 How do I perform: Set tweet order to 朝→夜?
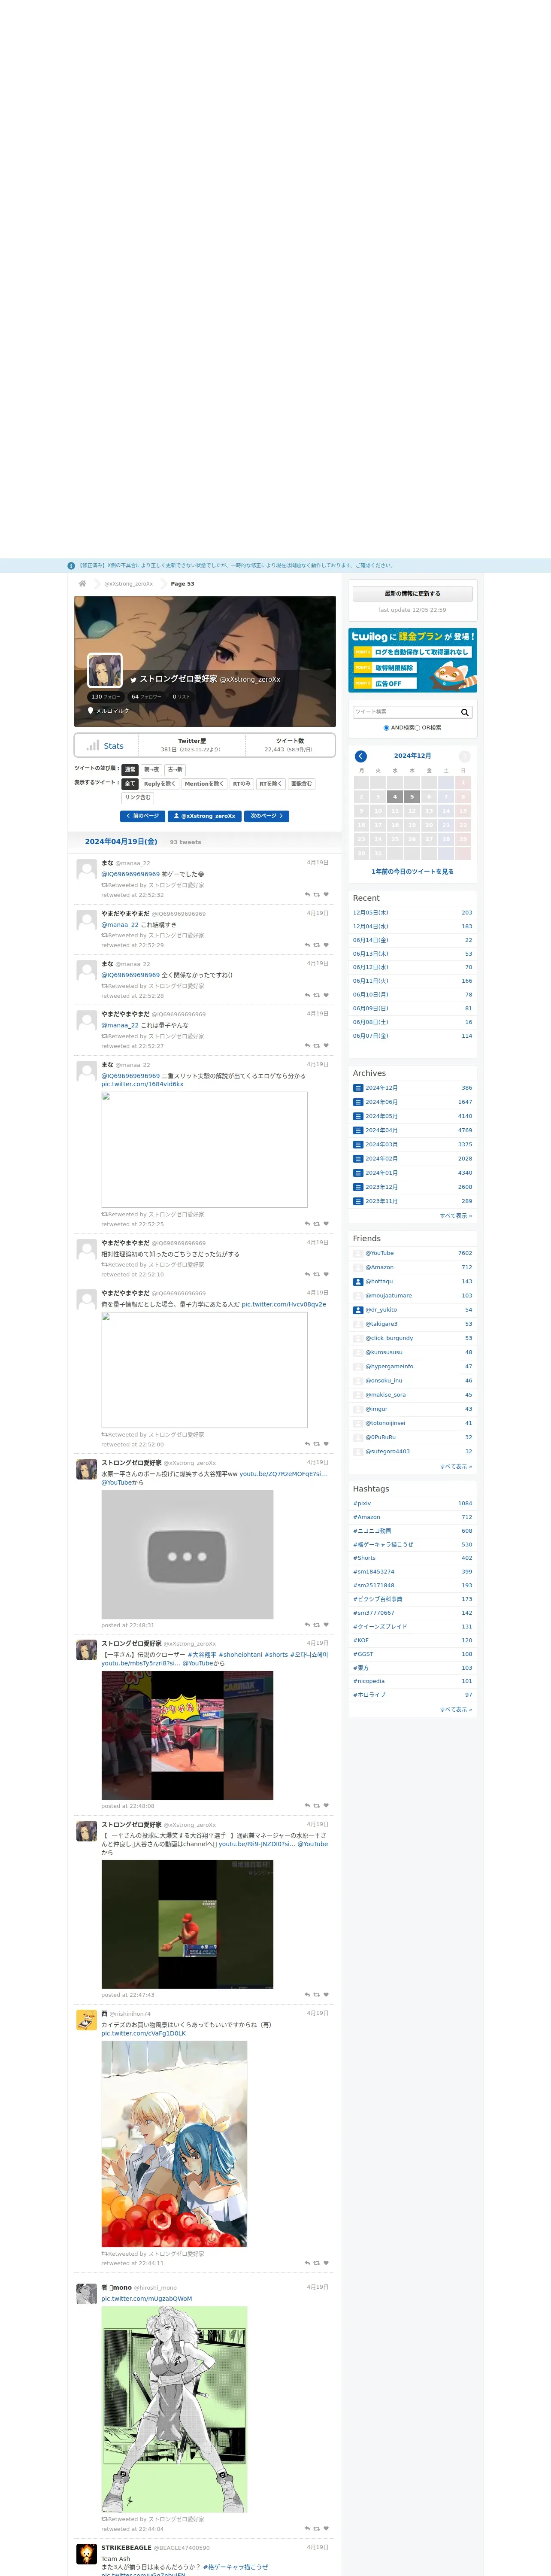pyautogui.click(x=151, y=770)
